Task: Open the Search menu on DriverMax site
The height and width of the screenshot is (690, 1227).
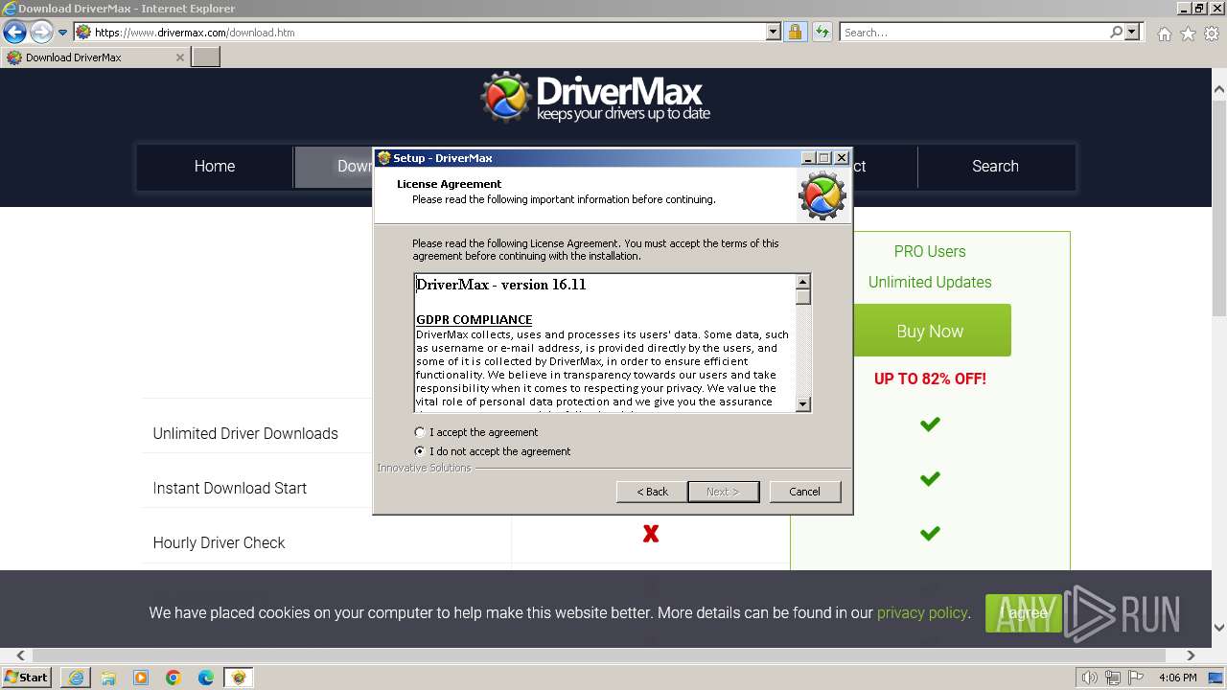Action: 995,166
